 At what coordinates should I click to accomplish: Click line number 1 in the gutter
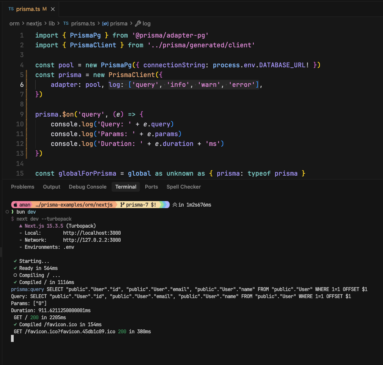(22, 35)
